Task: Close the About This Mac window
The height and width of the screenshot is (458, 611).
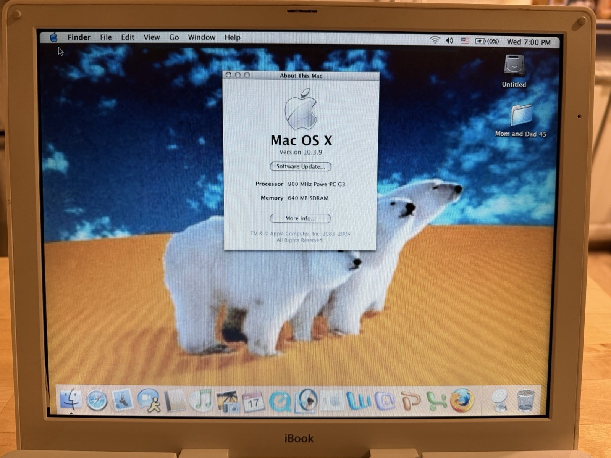Action: pyautogui.click(x=228, y=75)
